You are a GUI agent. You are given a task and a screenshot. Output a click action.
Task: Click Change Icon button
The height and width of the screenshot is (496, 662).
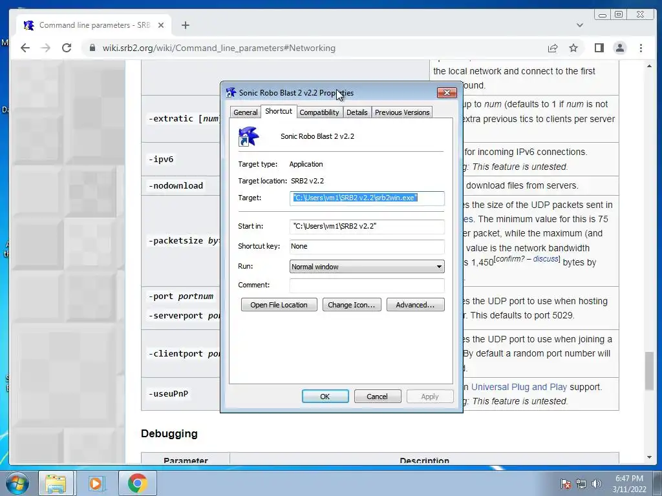point(352,305)
